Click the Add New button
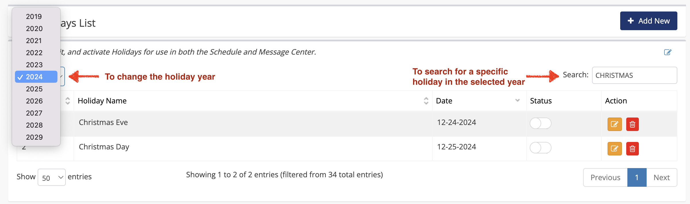This screenshot has height=204, width=690. (x=648, y=21)
